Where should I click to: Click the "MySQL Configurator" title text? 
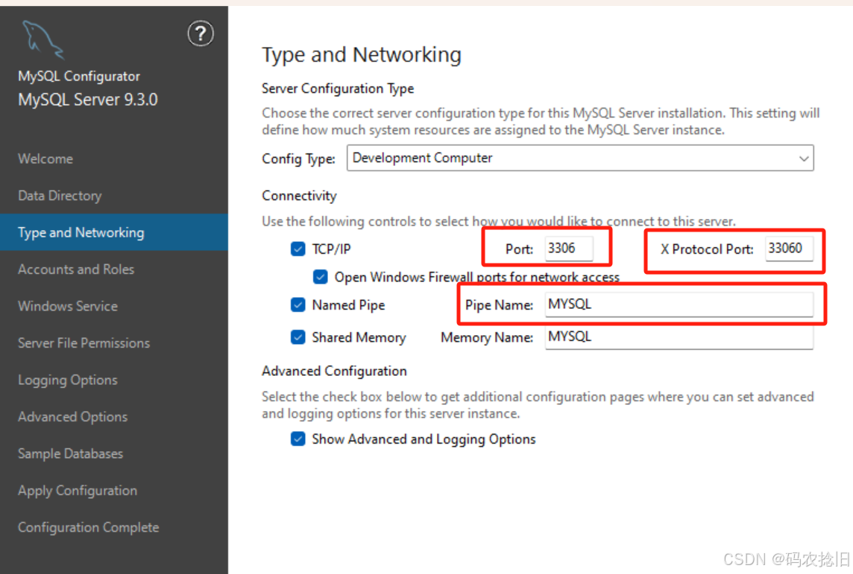[x=79, y=77]
